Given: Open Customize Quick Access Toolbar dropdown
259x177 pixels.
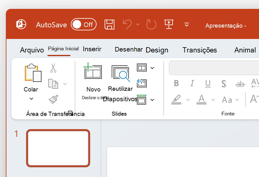Looking at the screenshot, I should coord(187,25).
